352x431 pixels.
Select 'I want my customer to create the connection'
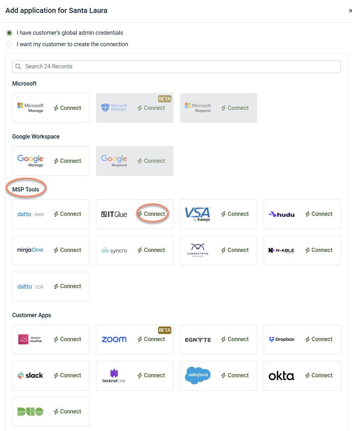point(9,44)
